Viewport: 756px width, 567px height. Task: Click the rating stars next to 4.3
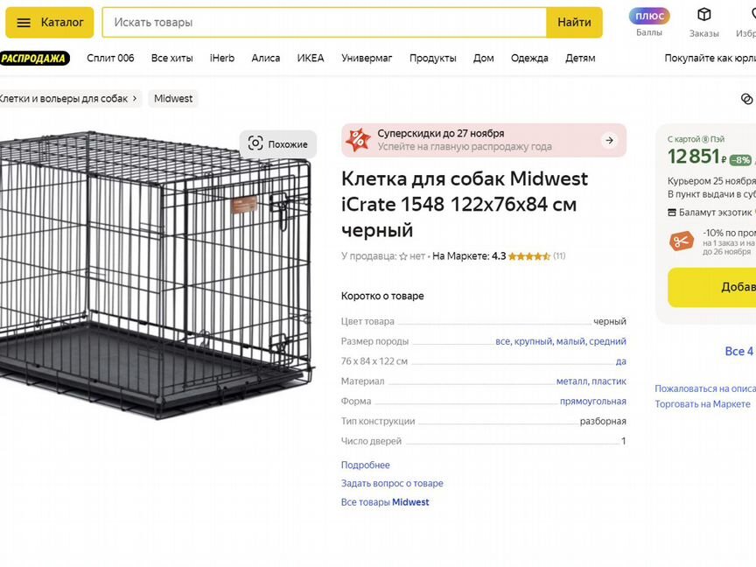coord(528,256)
